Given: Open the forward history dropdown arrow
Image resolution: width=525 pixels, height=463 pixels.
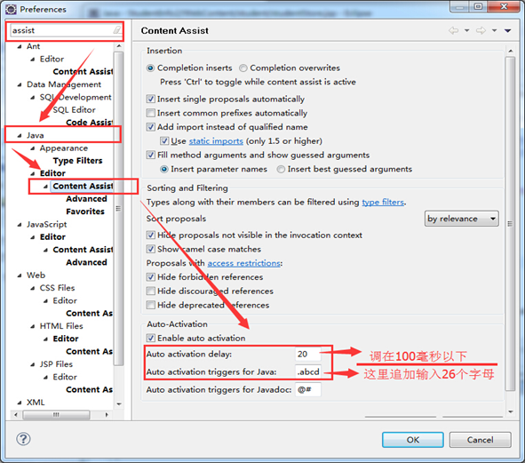Looking at the screenshot, I should coord(494,31).
